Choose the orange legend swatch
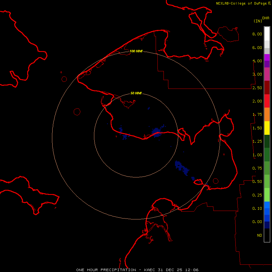 tap(267, 114)
